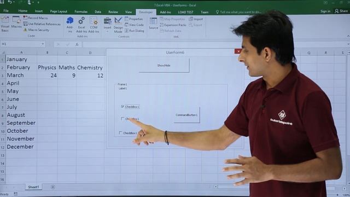Click column header D
The image size is (350, 197).
click(90, 53)
